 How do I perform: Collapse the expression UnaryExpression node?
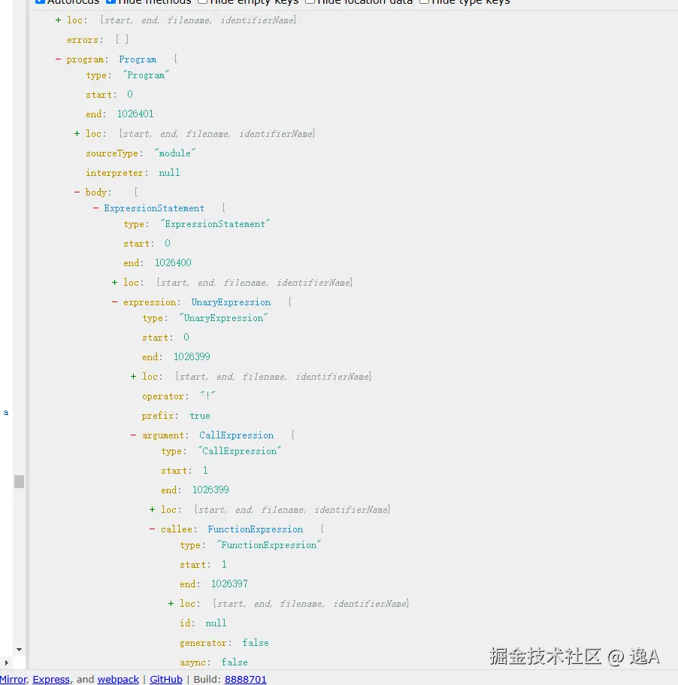click(114, 302)
